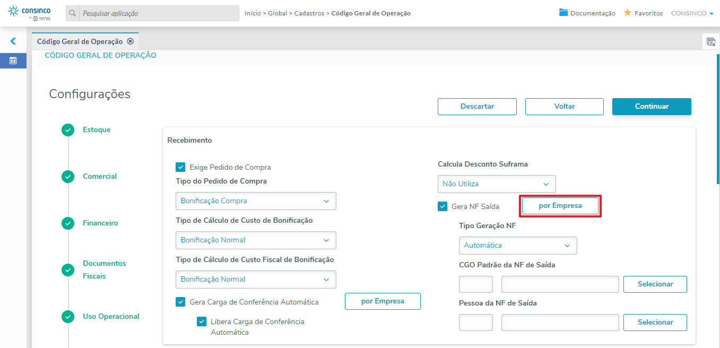The image size is (720, 348).
Task: Open Tipo do Pedido de Compra dropdown
Action: [x=256, y=201]
